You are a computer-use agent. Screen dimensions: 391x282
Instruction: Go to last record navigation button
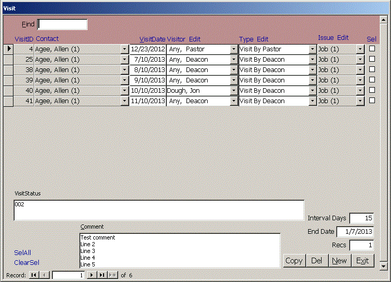(102, 275)
